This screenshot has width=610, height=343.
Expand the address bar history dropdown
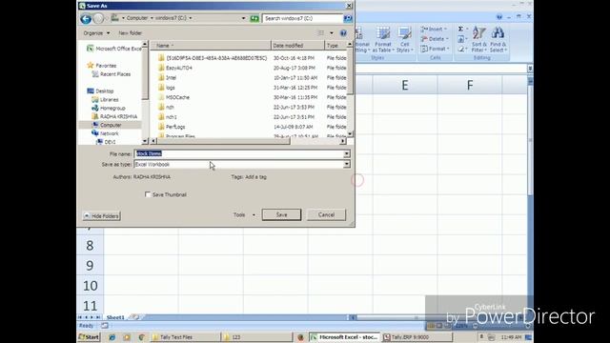click(x=244, y=18)
